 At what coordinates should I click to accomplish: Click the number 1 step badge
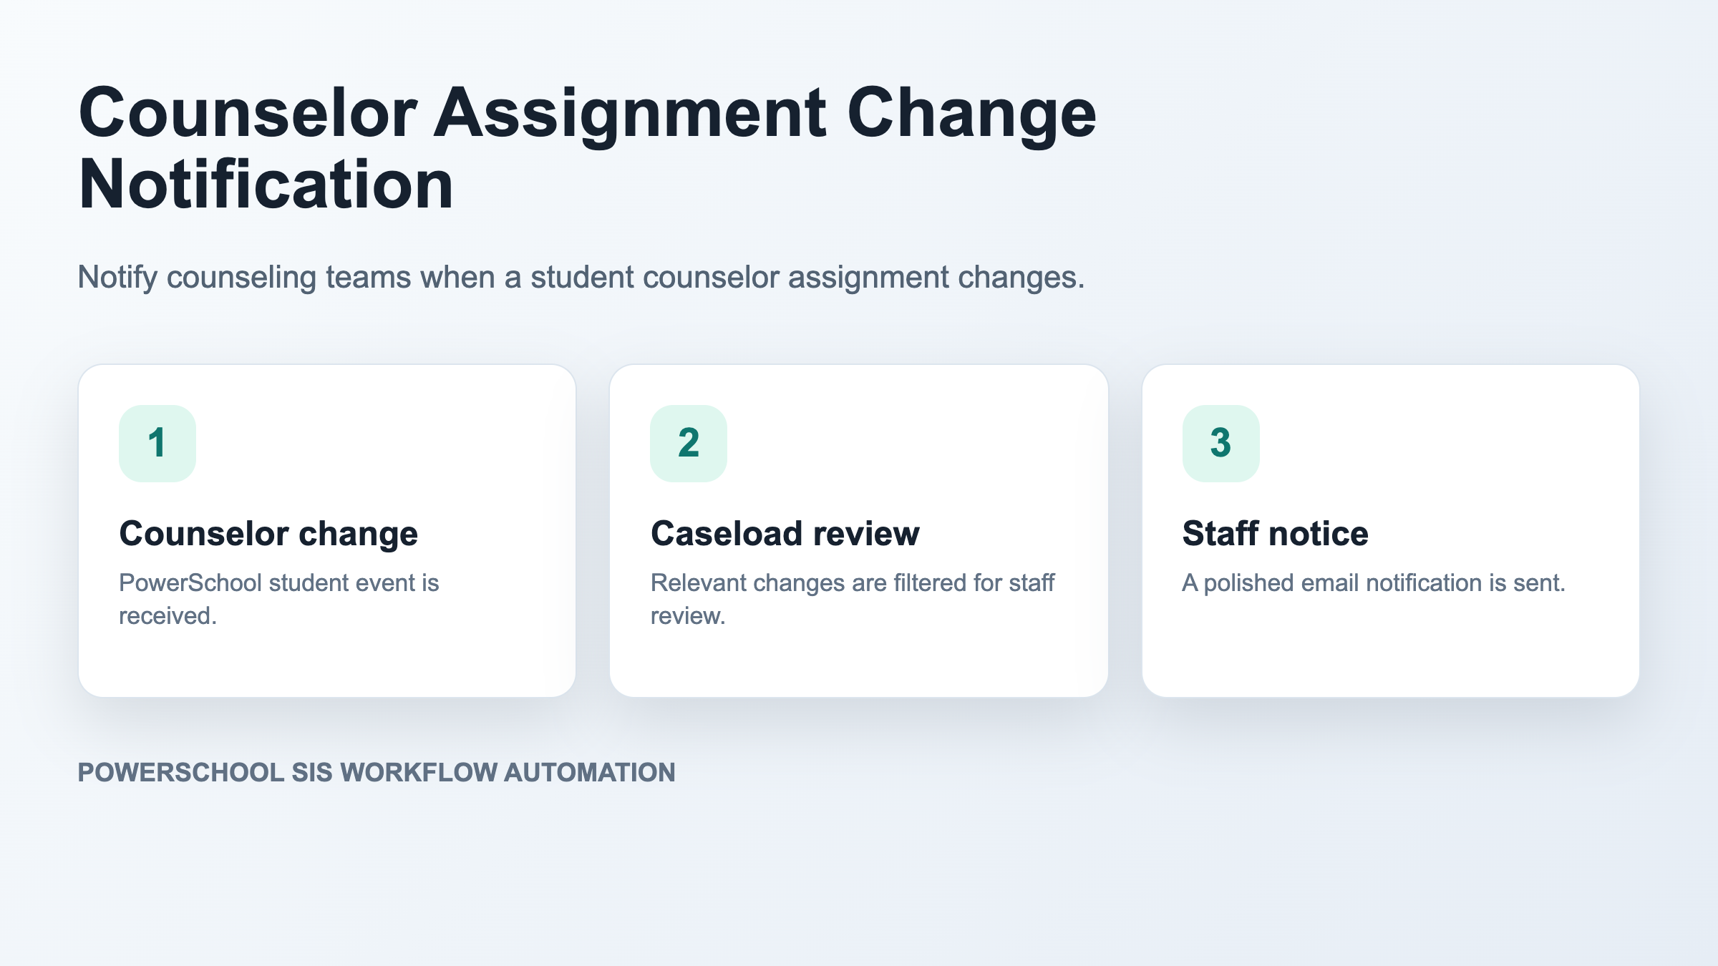point(157,443)
